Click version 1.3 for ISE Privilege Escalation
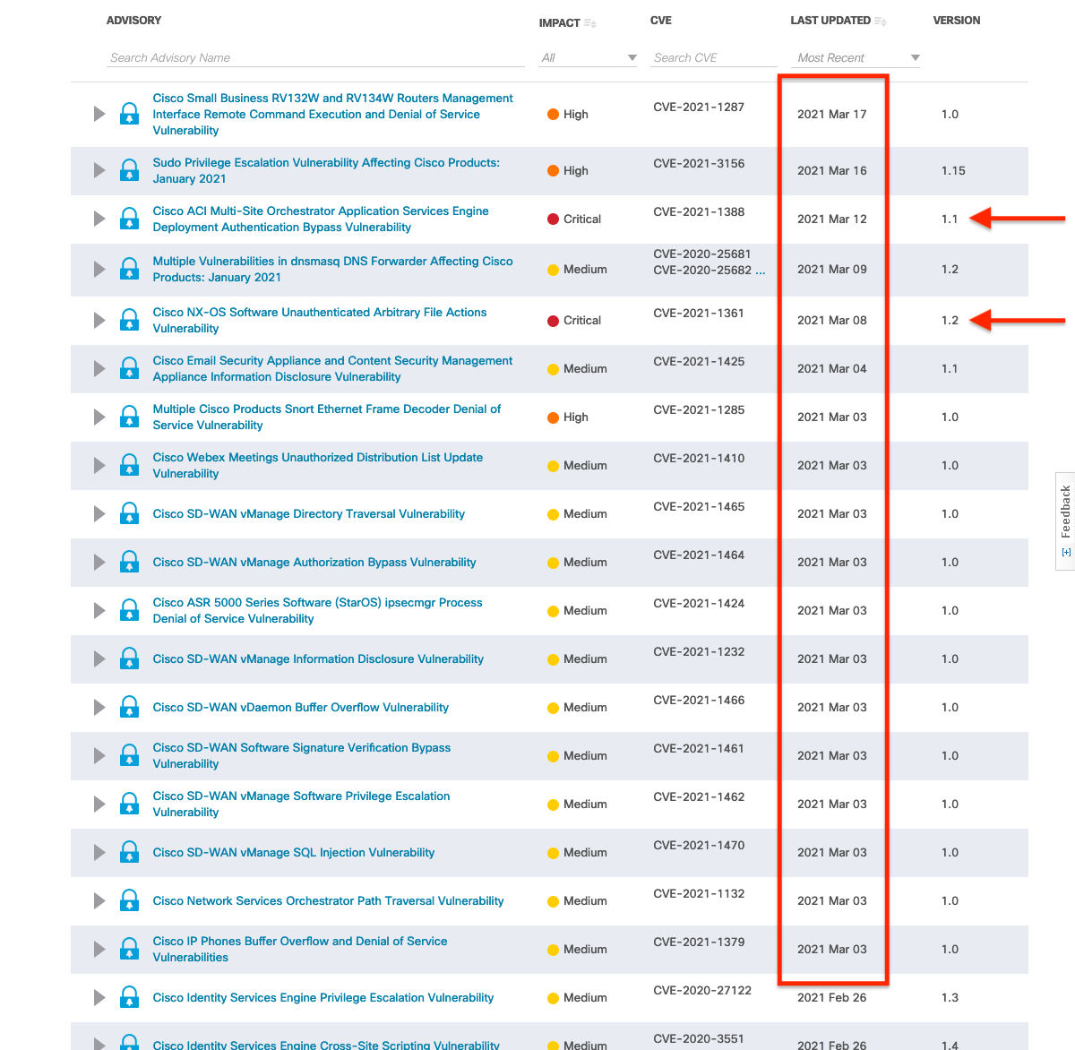This screenshot has width=1075, height=1050. click(950, 997)
